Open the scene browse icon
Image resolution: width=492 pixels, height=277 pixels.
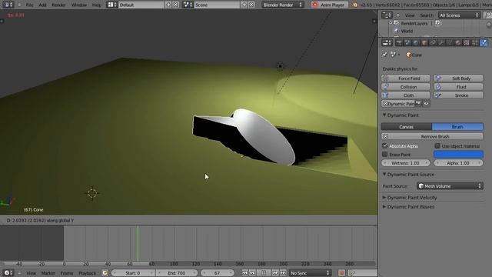tap(188, 5)
